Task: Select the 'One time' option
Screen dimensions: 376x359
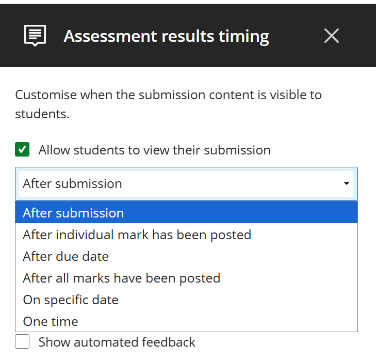Action: point(51,321)
